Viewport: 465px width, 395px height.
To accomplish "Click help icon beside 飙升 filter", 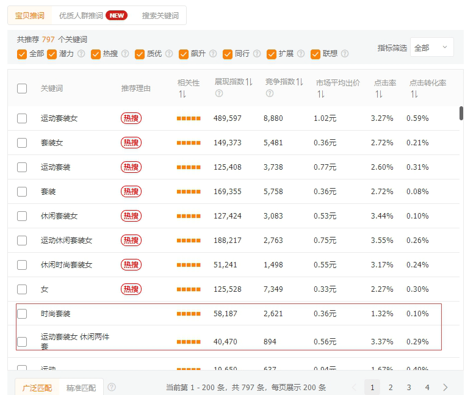I will coord(213,54).
